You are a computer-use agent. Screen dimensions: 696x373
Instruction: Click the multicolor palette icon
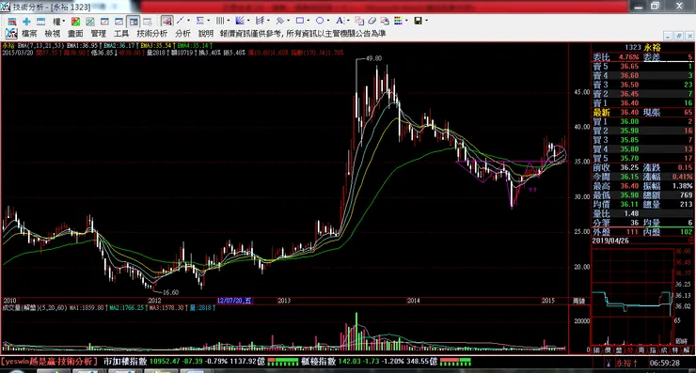398,21
